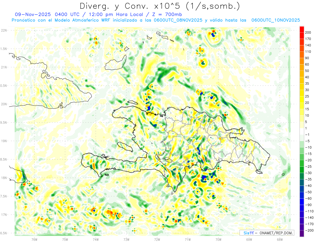
Task: Pick the white swatch between 1 and -1
Action: click(x=302, y=131)
